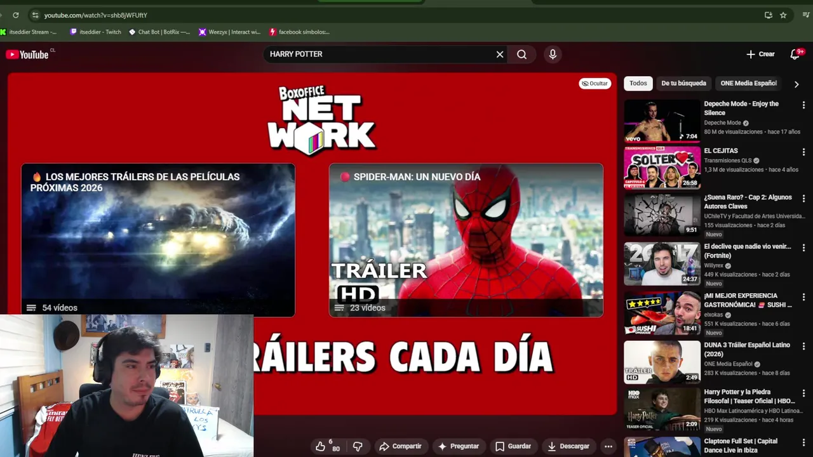The width and height of the screenshot is (813, 457).
Task: Open the notifications bell
Action: click(x=795, y=55)
